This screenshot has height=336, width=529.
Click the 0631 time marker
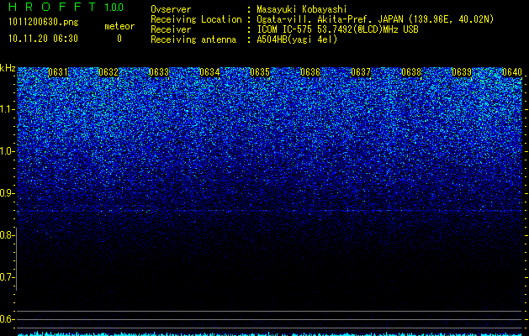pyautogui.click(x=58, y=72)
